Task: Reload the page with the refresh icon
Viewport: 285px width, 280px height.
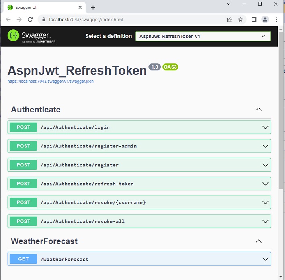Action: [x=30, y=19]
